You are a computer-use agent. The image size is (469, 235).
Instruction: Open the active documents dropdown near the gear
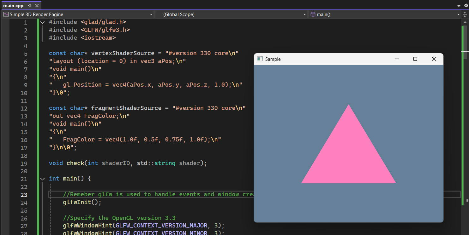tap(459, 5)
